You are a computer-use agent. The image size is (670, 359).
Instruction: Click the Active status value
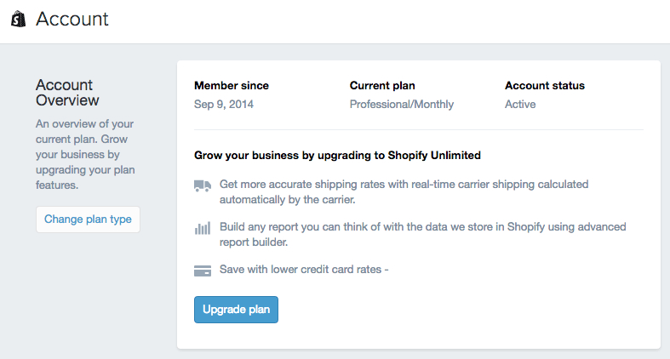pos(520,104)
